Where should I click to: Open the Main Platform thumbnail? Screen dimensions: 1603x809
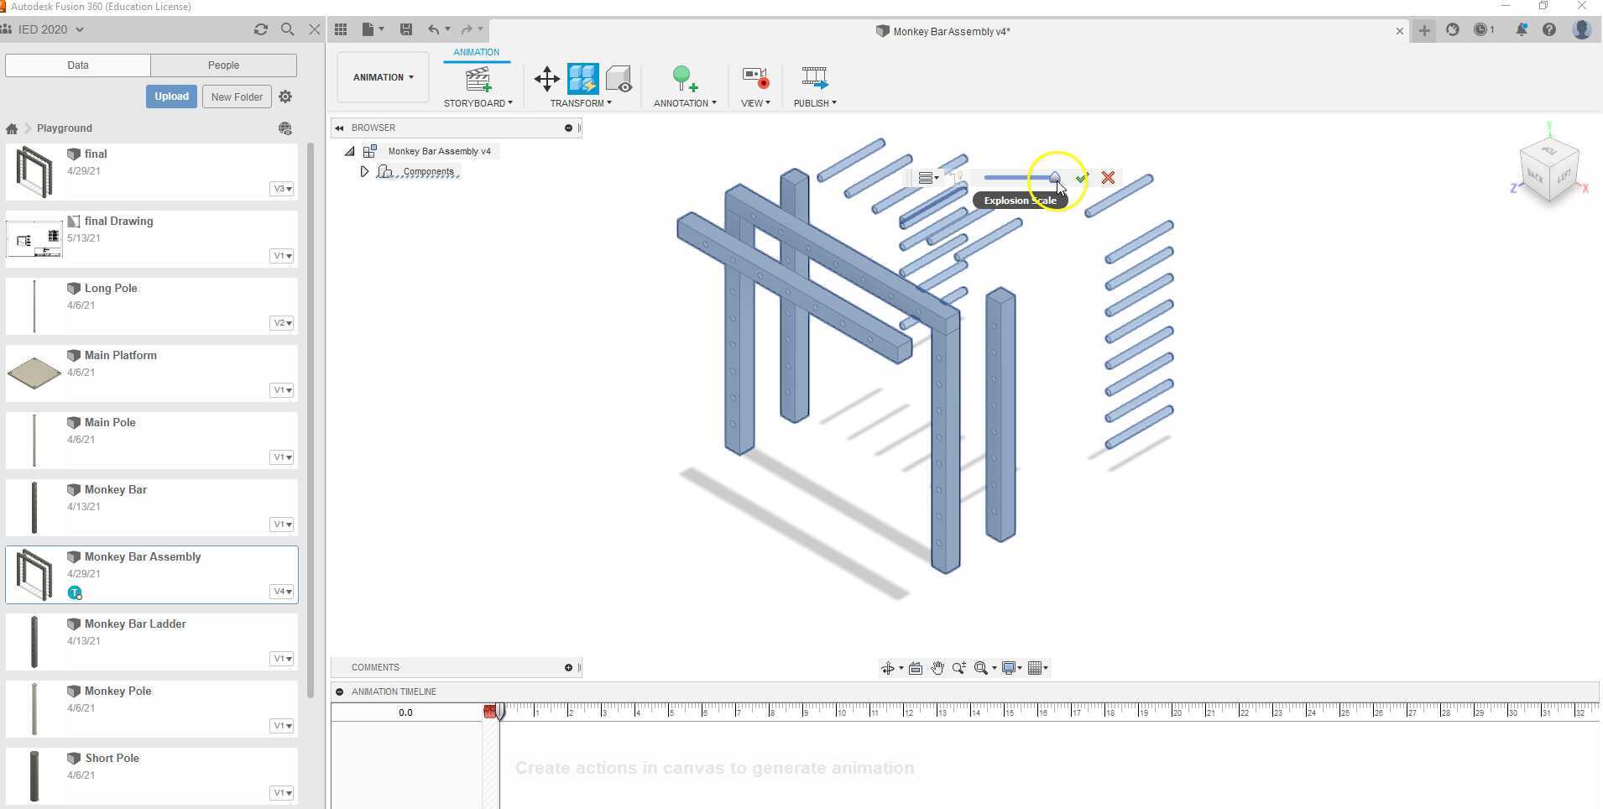point(34,373)
